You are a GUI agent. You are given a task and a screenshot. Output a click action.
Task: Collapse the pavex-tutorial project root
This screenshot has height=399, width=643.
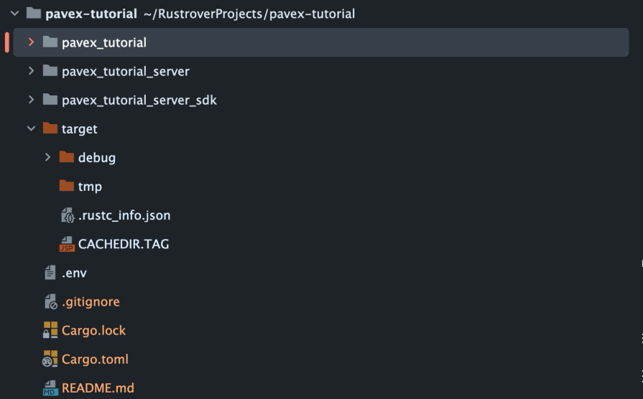(14, 14)
